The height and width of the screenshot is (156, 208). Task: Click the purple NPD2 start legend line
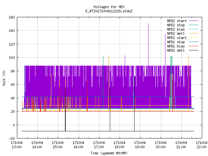(194, 21)
